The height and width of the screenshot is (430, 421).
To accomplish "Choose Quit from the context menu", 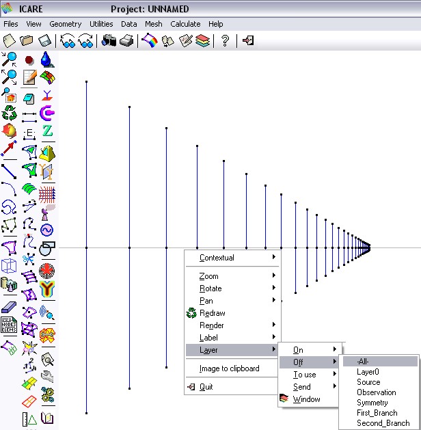I will tap(232, 387).
